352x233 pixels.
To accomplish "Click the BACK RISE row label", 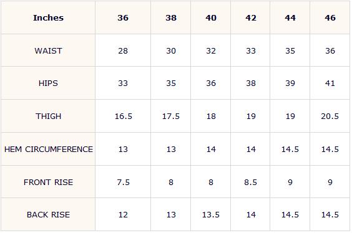I will coord(48,214).
